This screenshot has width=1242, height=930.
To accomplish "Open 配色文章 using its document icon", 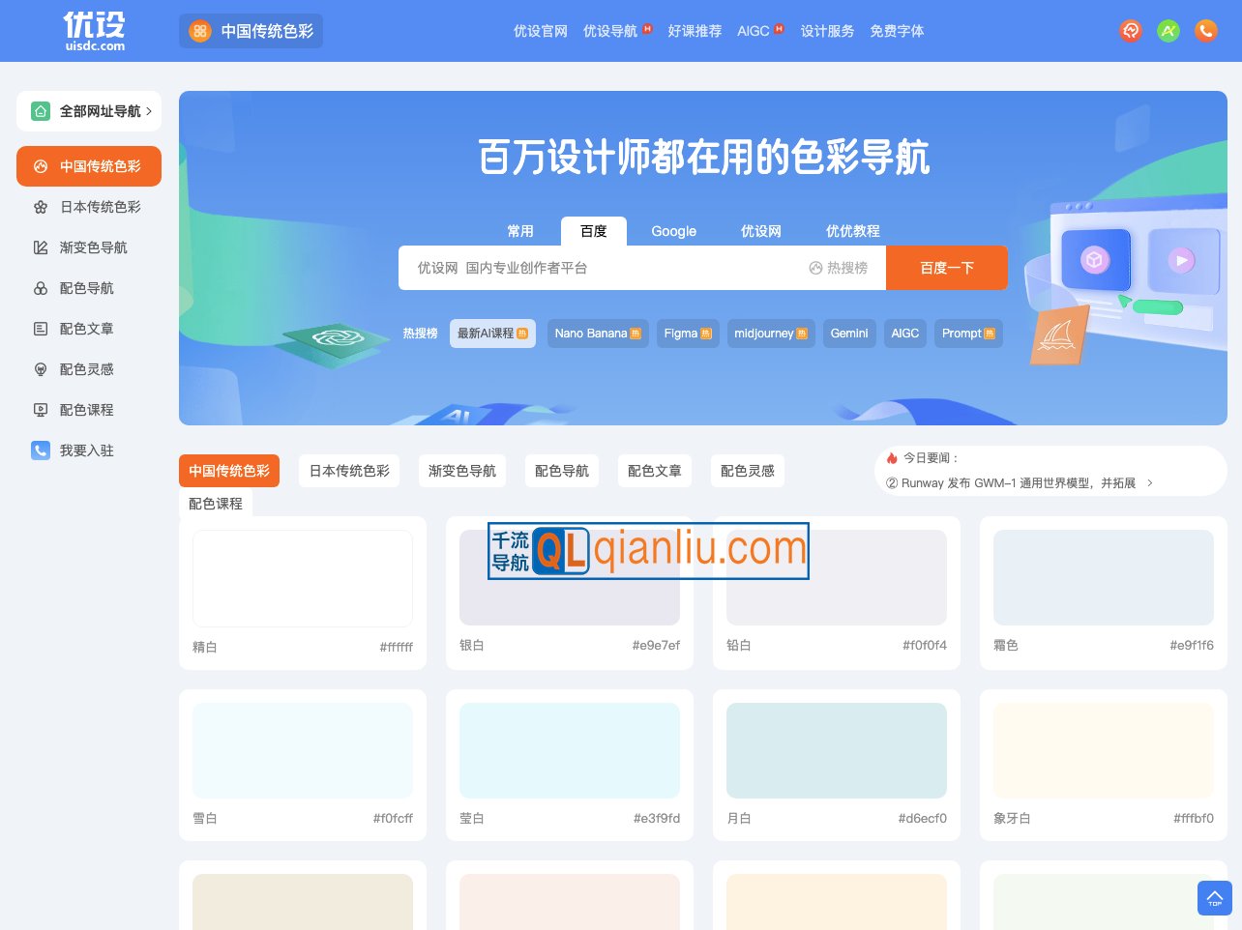I will pyautogui.click(x=41, y=329).
